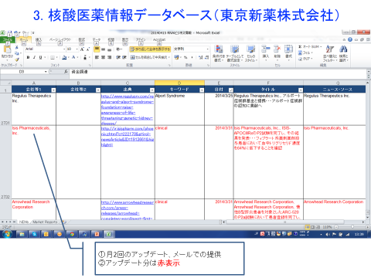The image size is (371, 278).
Task: Adjust the zoom slider in status bar
Action: [x=352, y=227]
